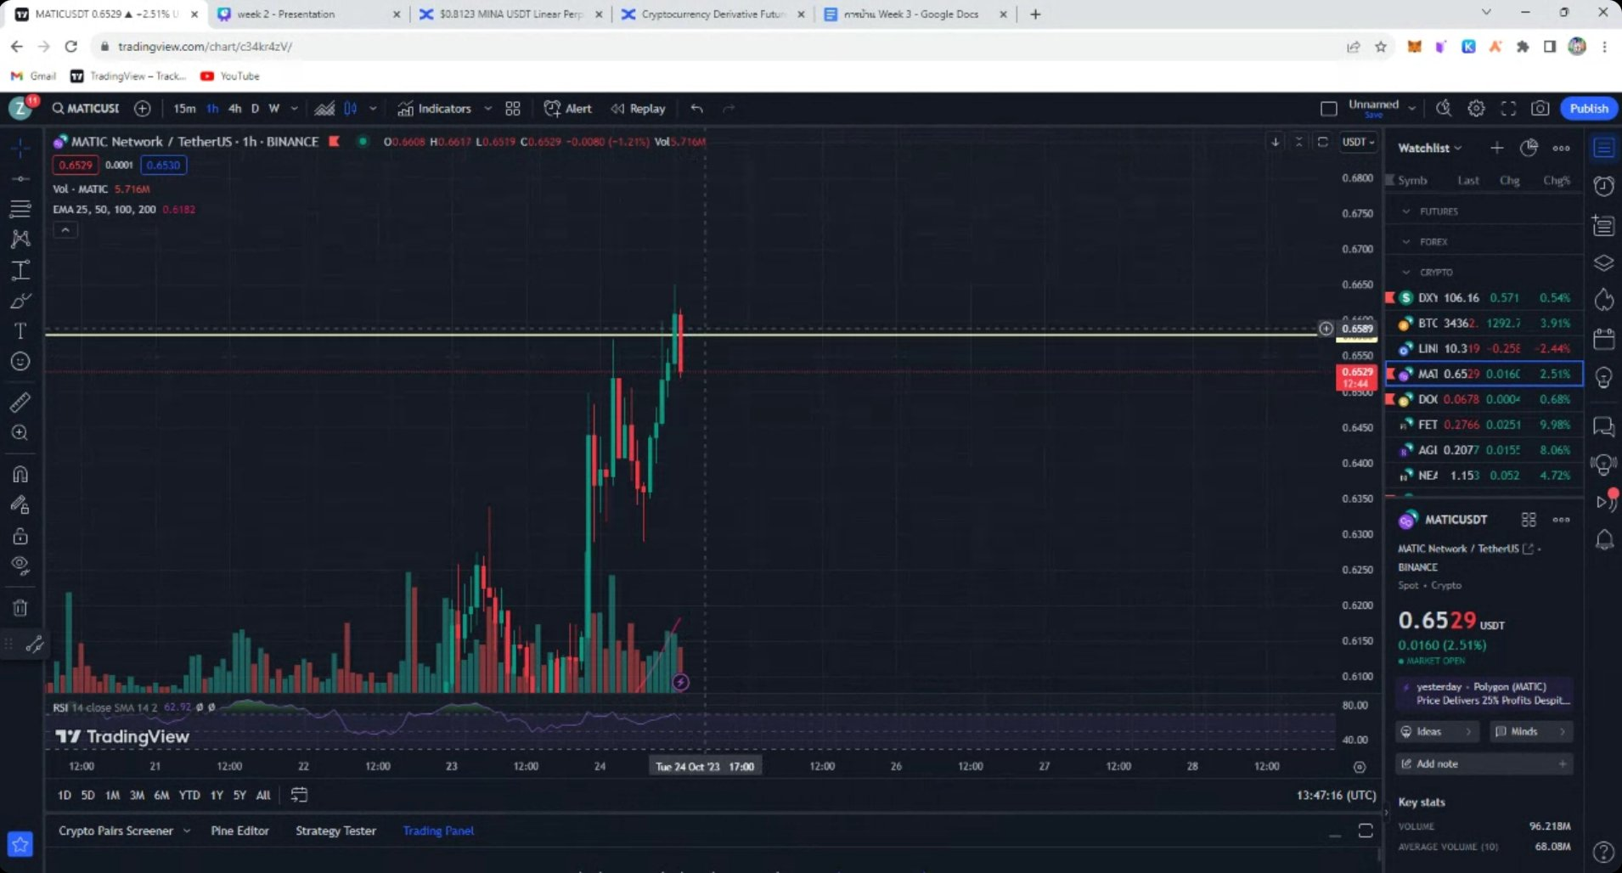This screenshot has height=873, width=1622.
Task: Switch to 4h timeframe
Action: [x=234, y=109]
